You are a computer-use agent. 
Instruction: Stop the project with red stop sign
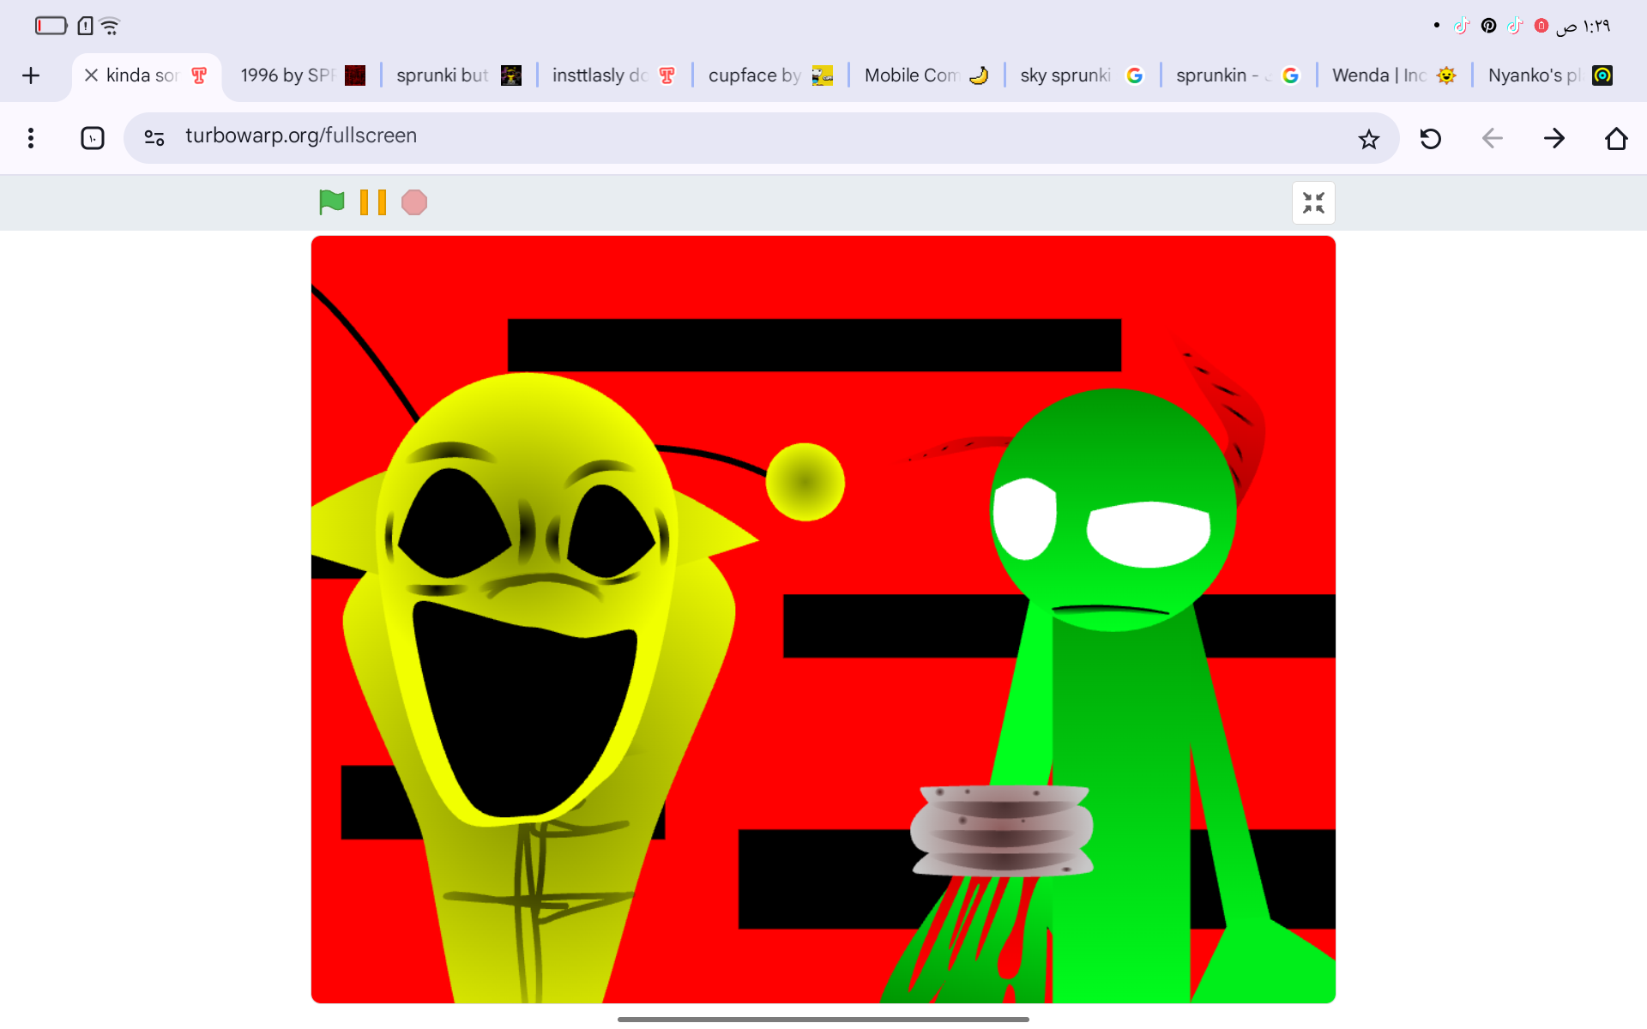pyautogui.click(x=413, y=202)
